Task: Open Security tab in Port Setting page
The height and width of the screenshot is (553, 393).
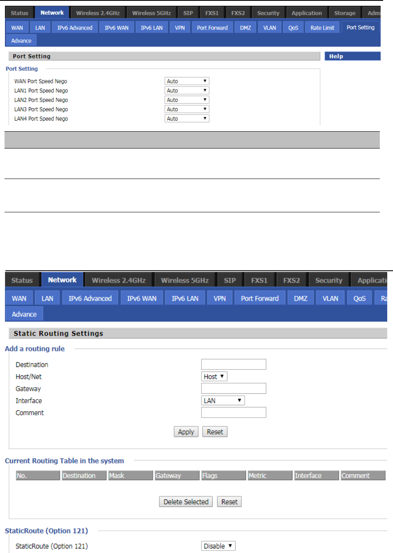Action: [268, 13]
